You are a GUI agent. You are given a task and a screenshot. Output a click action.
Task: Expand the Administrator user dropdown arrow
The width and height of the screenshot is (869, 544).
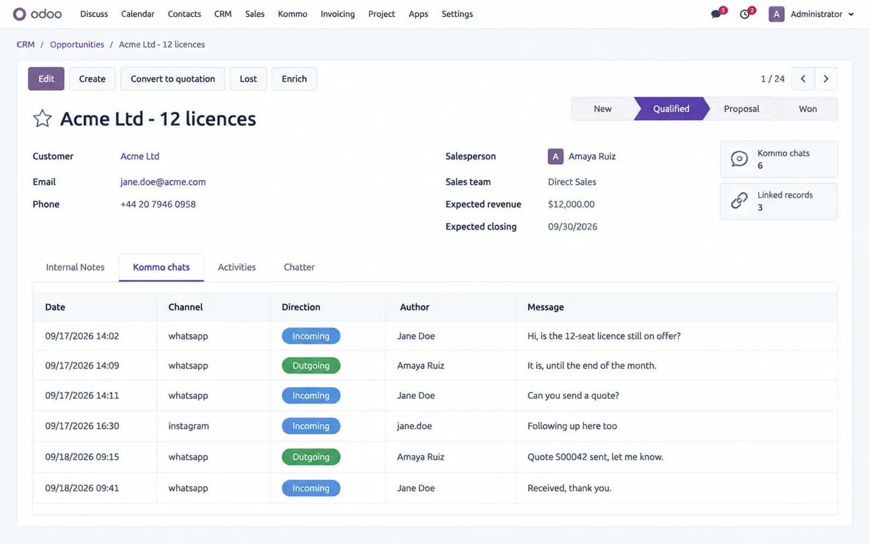tap(851, 14)
